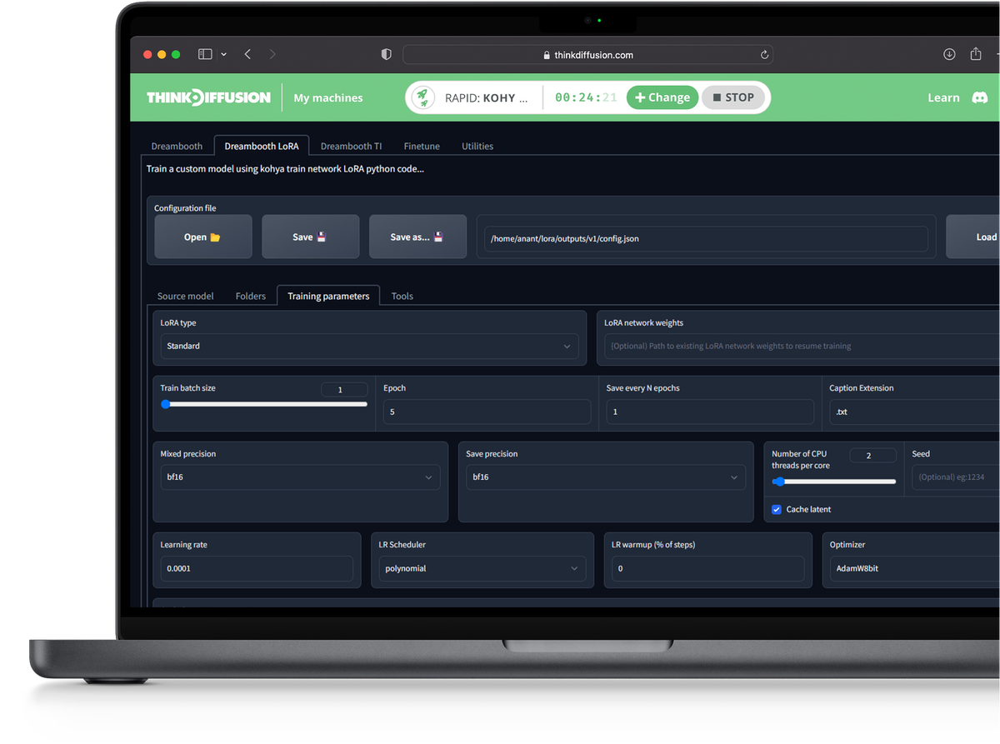
Task: Toggle the Cache latent checkbox
Action: [x=777, y=509]
